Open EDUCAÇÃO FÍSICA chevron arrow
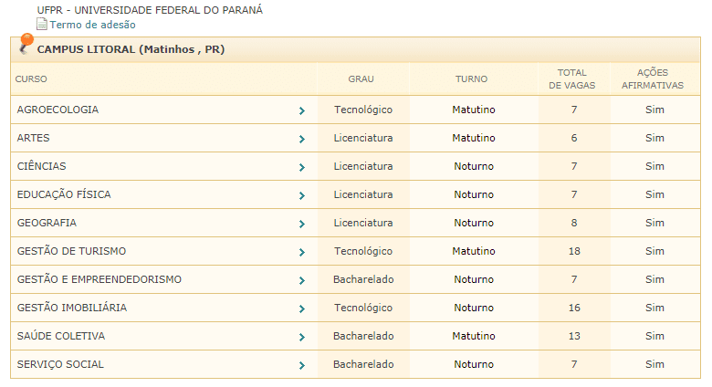712x387 pixels. point(302,195)
